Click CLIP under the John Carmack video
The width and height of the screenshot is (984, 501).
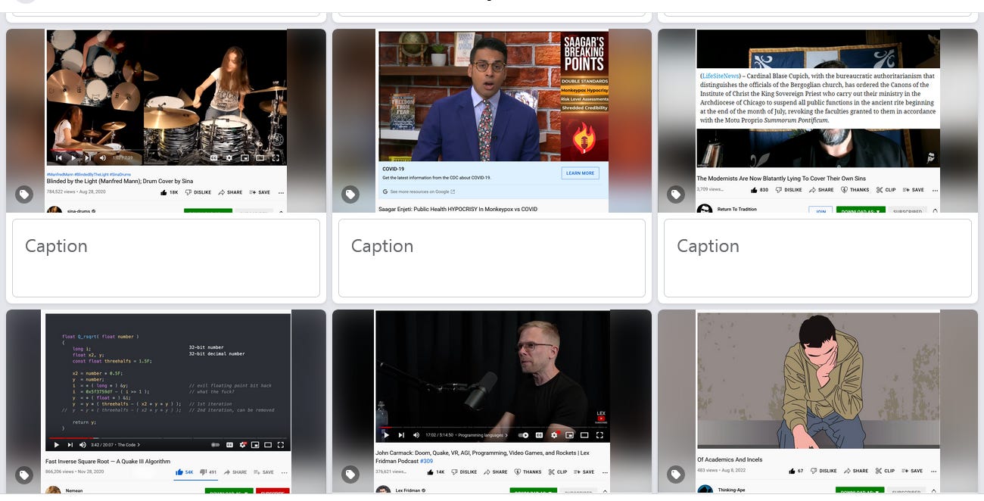557,472
